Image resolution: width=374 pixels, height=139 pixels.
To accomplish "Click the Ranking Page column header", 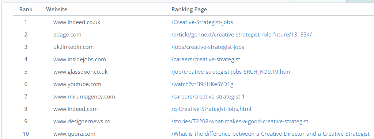I will 189,9.
